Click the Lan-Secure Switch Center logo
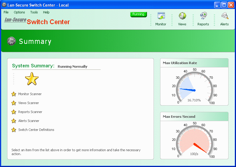 click(37, 21)
